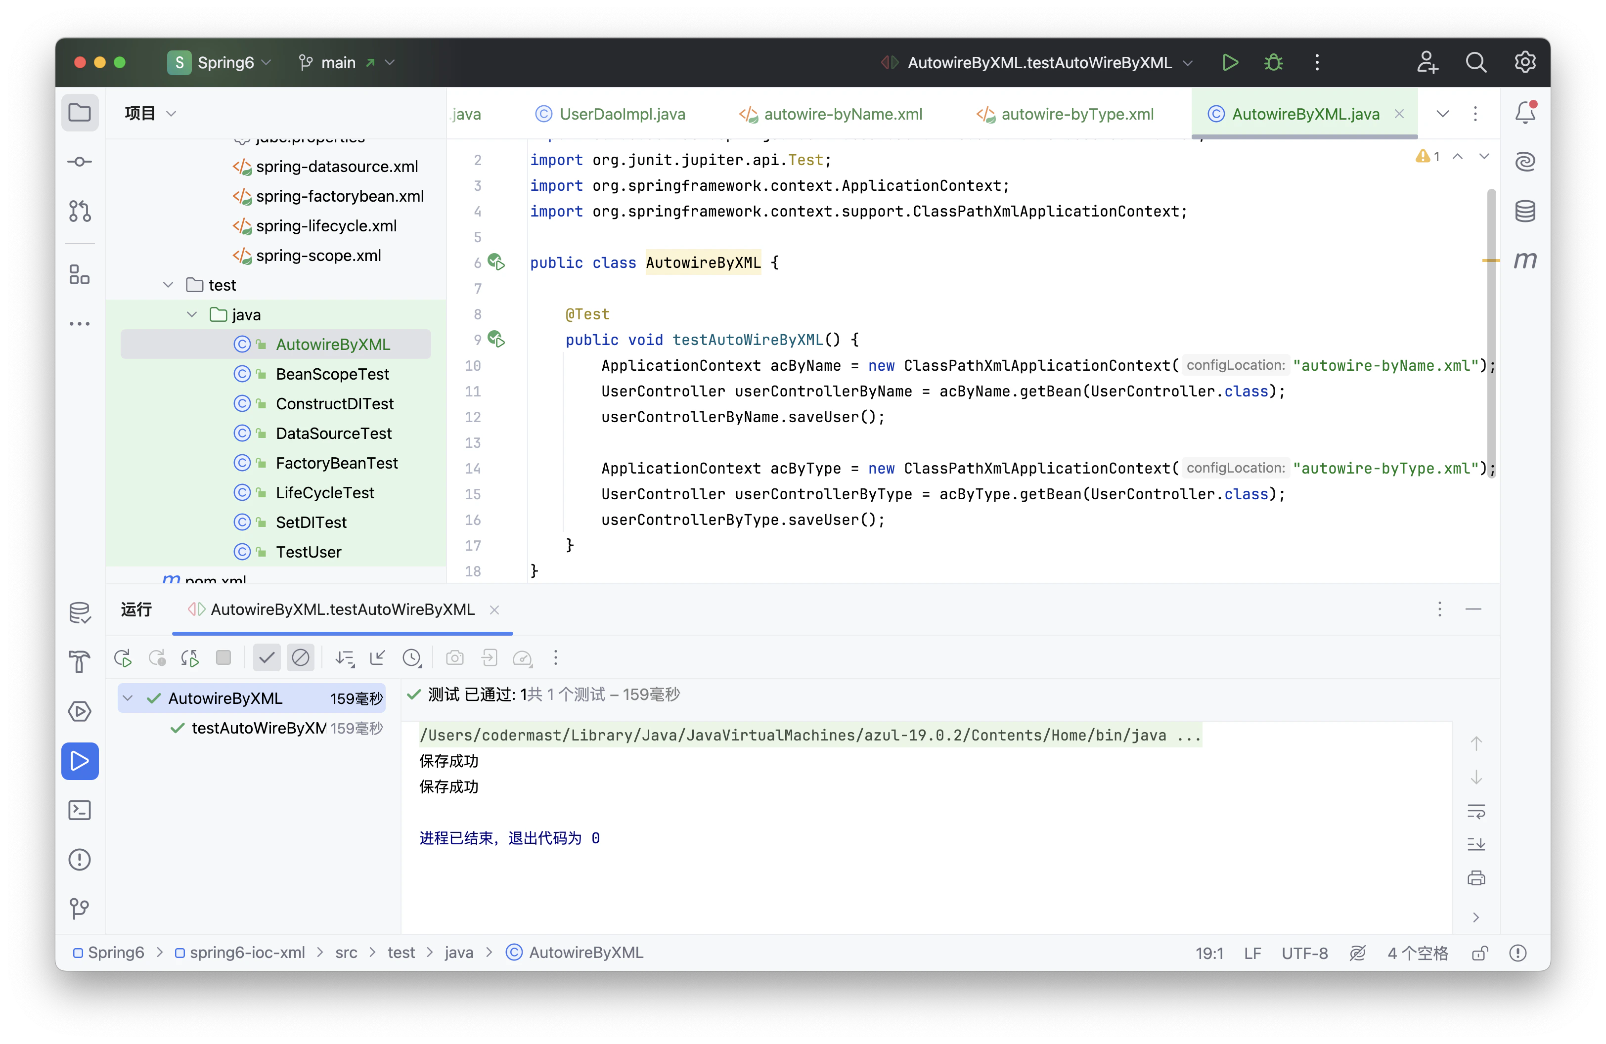Click the Debug bug icon
This screenshot has width=1606, height=1044.
pos(1273,63)
